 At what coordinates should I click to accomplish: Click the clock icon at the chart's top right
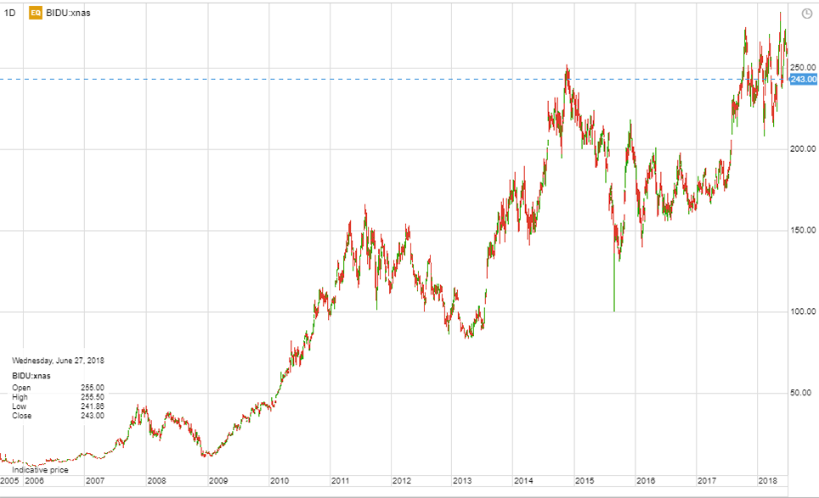[806, 14]
